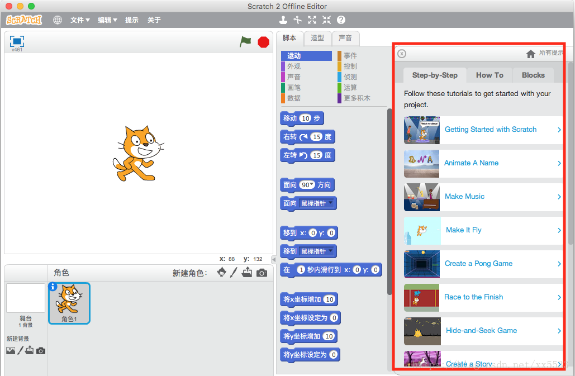Image resolution: width=575 pixels, height=376 pixels.
Task: Open the 文件 menu
Action: [80, 20]
